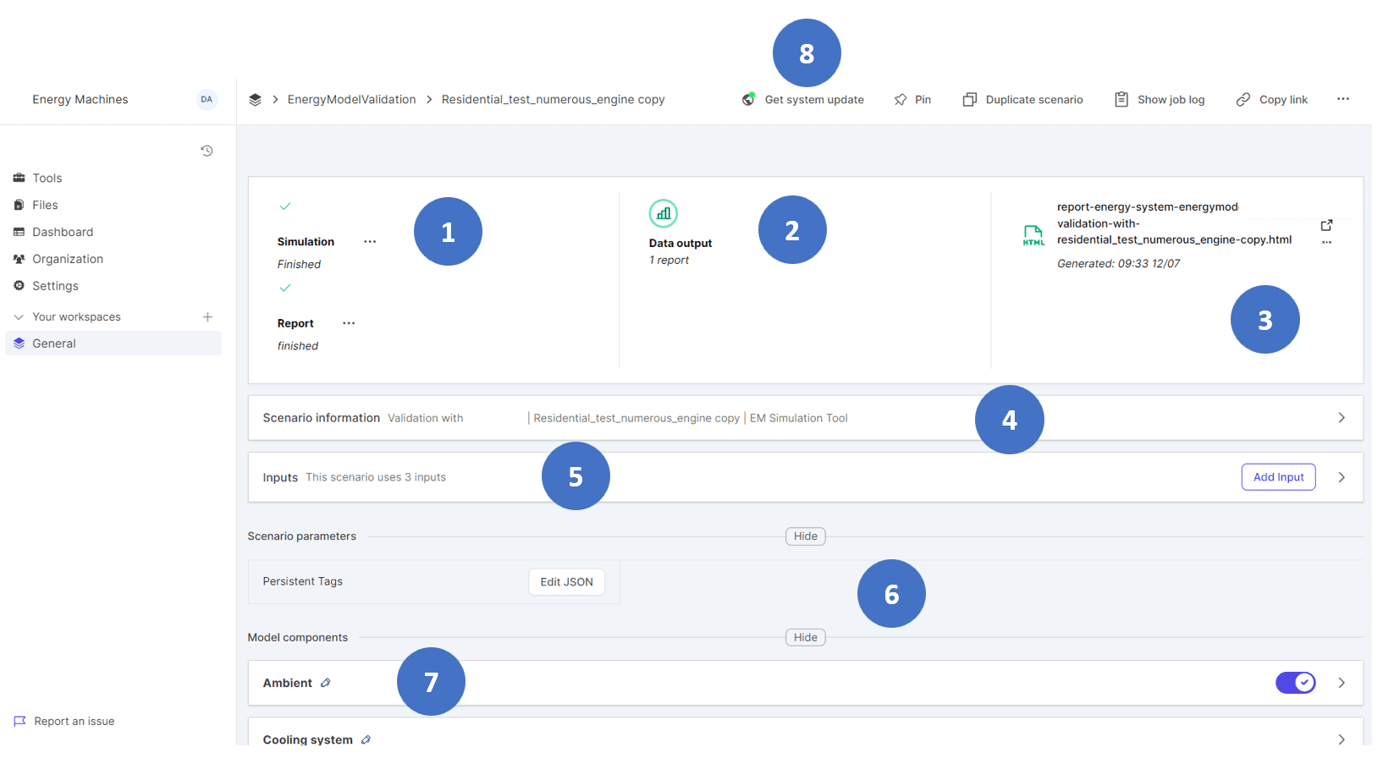Screen dimensions: 1383x764
Task: Pin this scenario using the Pin icon
Action: click(x=901, y=100)
